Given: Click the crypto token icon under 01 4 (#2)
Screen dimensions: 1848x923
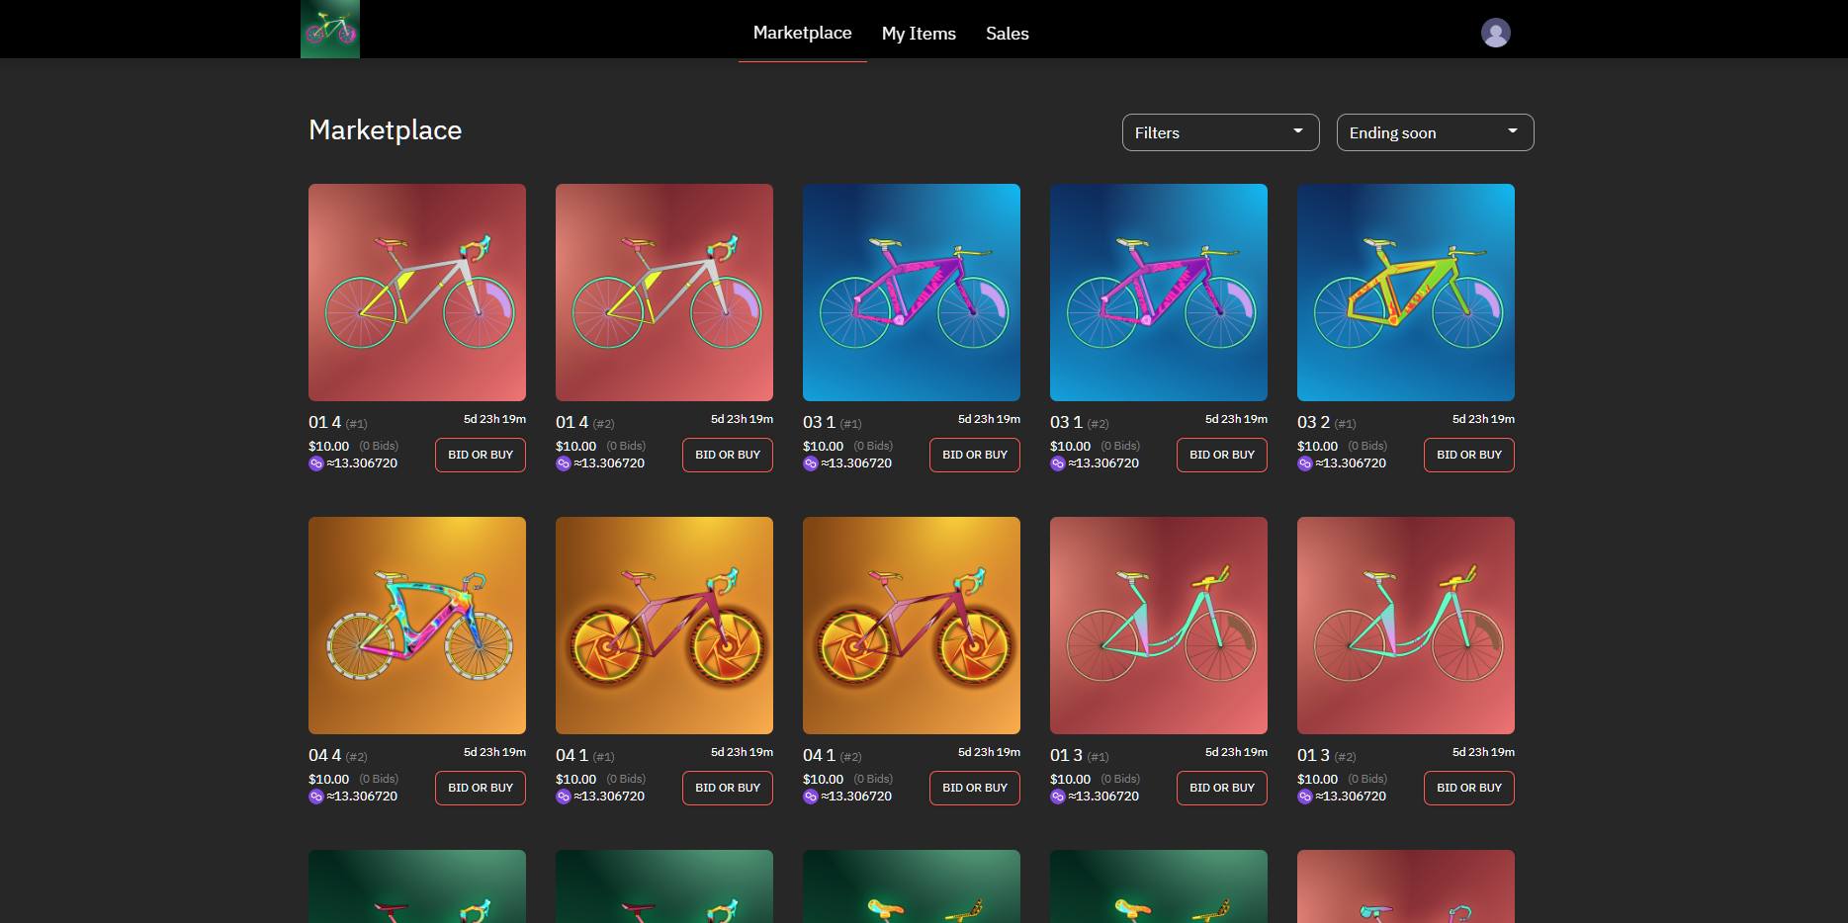Looking at the screenshot, I should point(564,463).
